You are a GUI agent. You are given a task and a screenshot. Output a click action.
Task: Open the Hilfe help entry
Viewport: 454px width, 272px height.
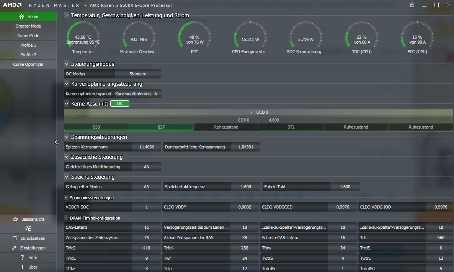[x=28, y=257]
